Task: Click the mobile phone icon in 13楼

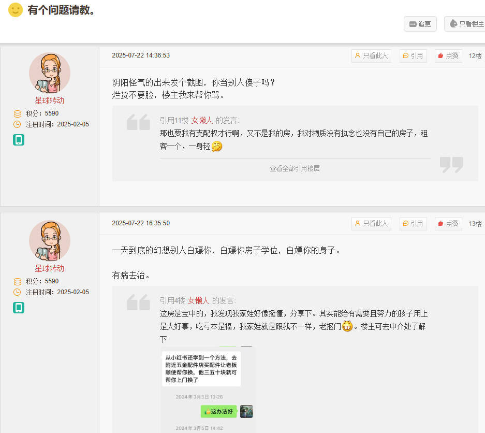Action: [19, 308]
